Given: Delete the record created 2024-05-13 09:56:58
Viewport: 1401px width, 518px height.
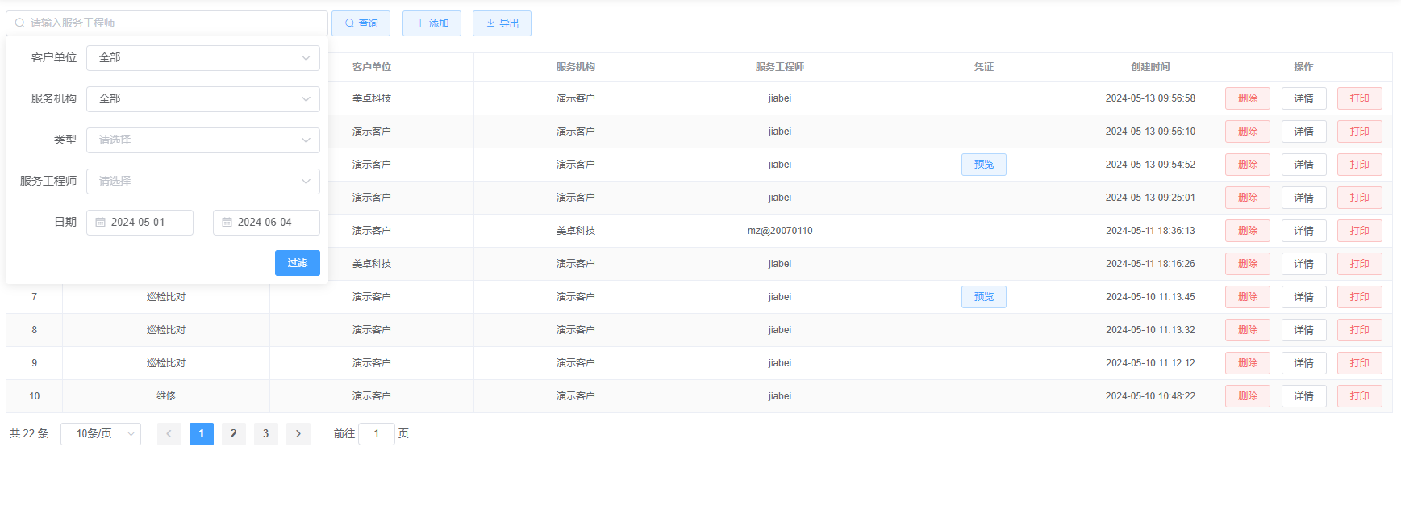Looking at the screenshot, I should click(x=1247, y=98).
